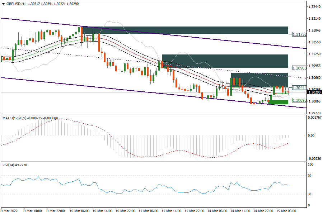Select the topmost dark green resistance zone
Screen dimensions: 323x215
(x=185, y=30)
